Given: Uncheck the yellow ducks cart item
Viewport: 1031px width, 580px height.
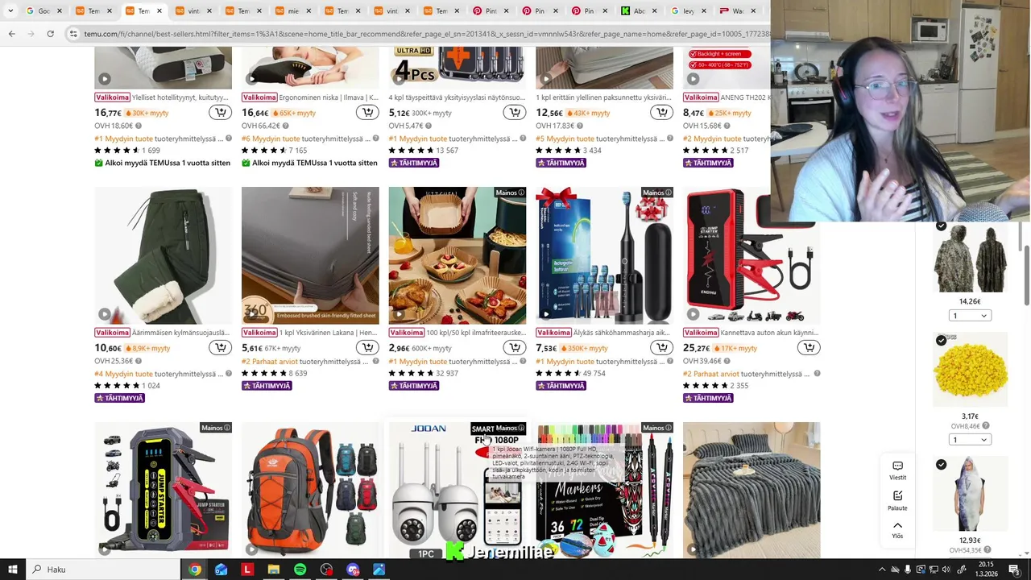Looking at the screenshot, I should pyautogui.click(x=941, y=341).
